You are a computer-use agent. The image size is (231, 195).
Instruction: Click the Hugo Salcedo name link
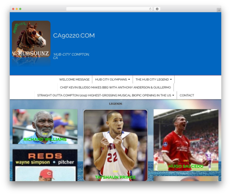coord(186,166)
